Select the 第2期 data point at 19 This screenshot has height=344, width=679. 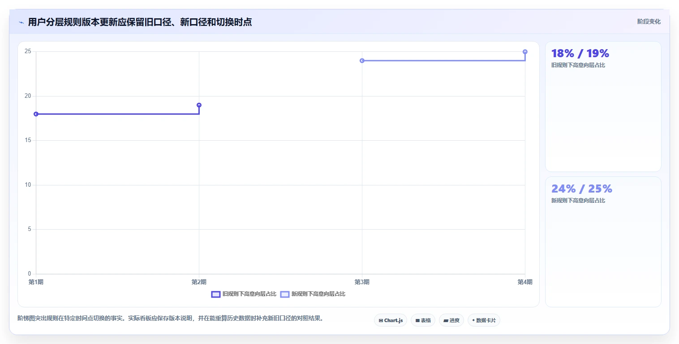199,105
